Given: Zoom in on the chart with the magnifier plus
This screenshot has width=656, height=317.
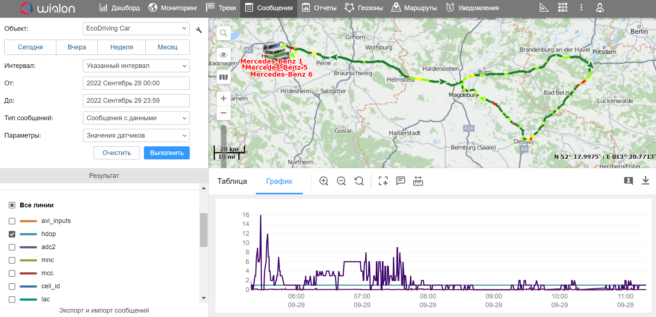Looking at the screenshot, I should click(x=324, y=181).
